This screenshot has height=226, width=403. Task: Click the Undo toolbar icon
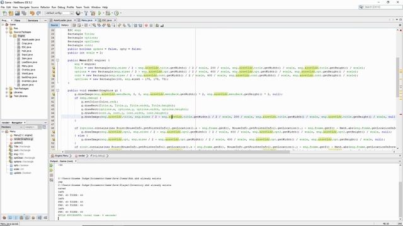(x=32, y=13)
